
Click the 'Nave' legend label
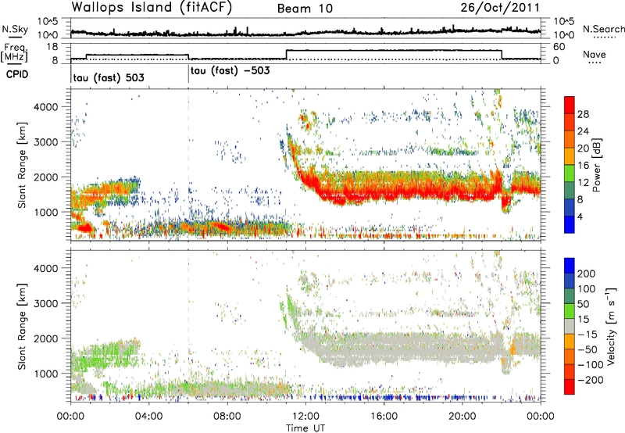coord(595,55)
